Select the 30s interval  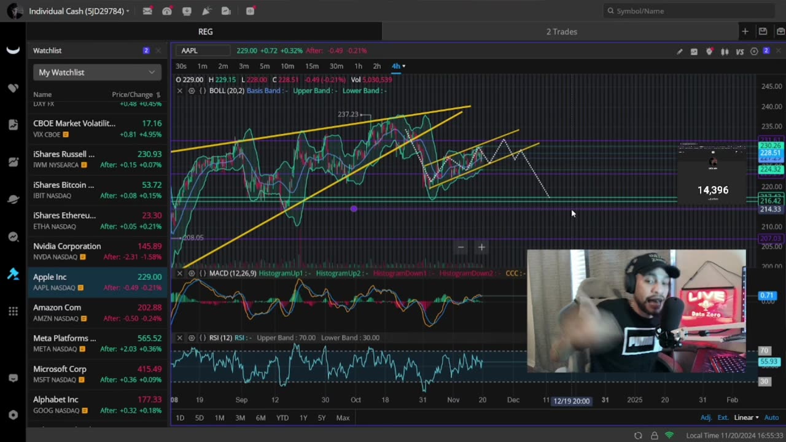pyautogui.click(x=181, y=66)
